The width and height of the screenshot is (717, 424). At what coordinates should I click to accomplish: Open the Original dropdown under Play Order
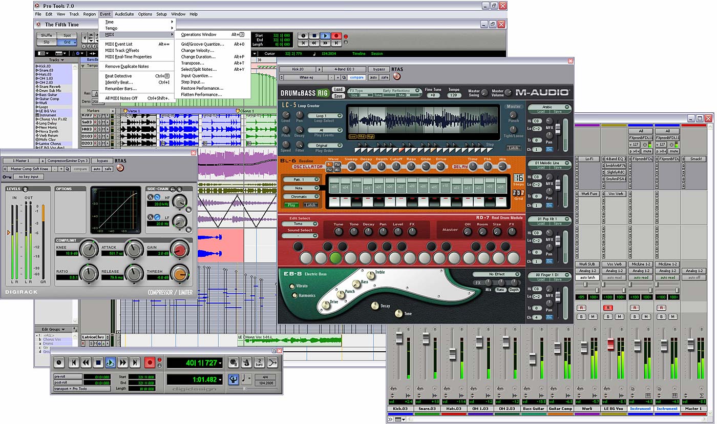point(326,145)
